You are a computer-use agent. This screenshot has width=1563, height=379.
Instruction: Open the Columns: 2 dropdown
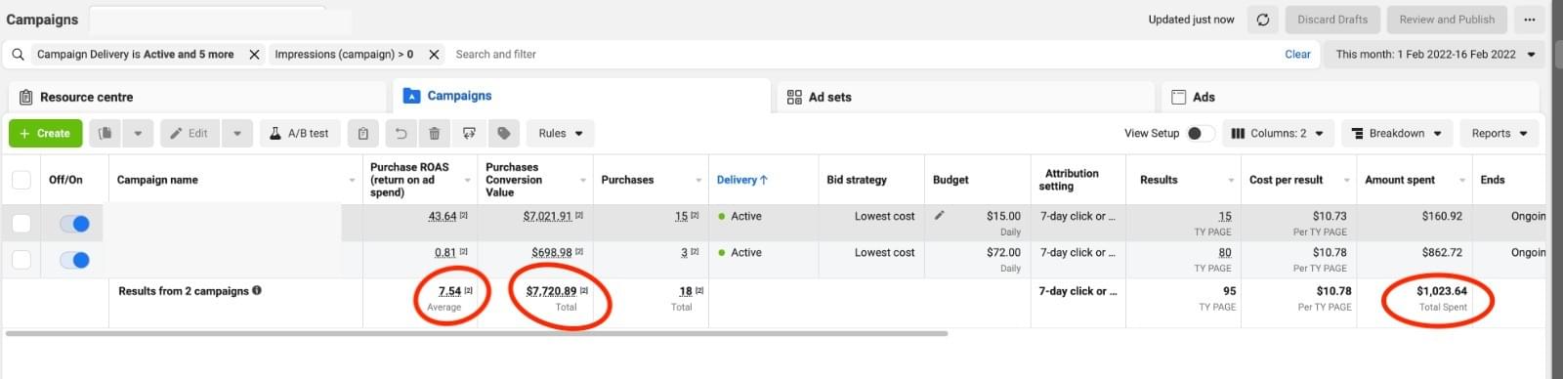1278,134
